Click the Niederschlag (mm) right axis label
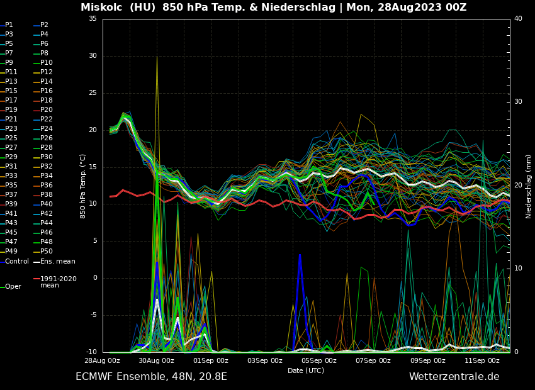The image size is (535, 390). tap(529, 186)
